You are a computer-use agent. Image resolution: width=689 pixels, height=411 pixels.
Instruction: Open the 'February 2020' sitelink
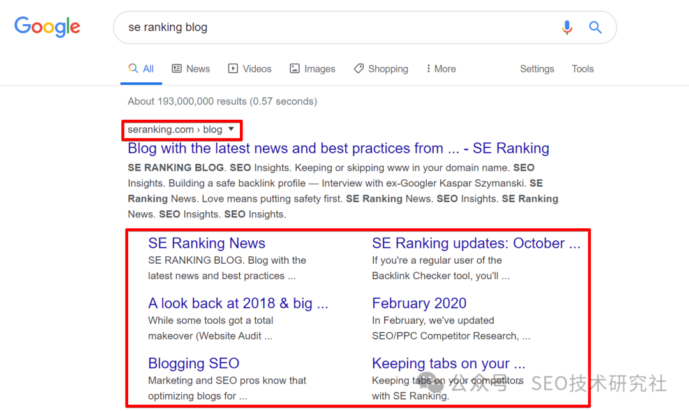pyautogui.click(x=419, y=303)
